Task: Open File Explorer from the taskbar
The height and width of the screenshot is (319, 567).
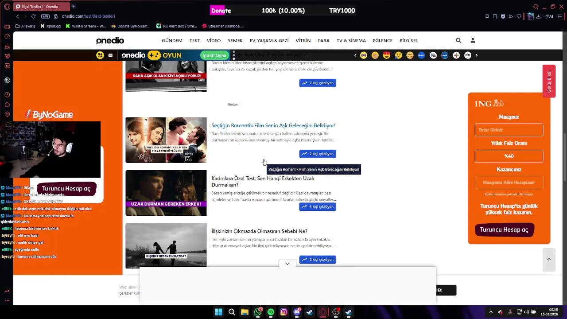Action: click(x=245, y=312)
